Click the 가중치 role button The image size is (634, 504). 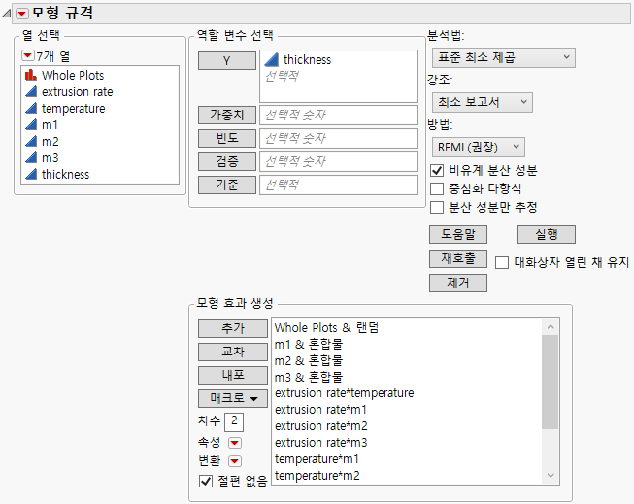227,115
